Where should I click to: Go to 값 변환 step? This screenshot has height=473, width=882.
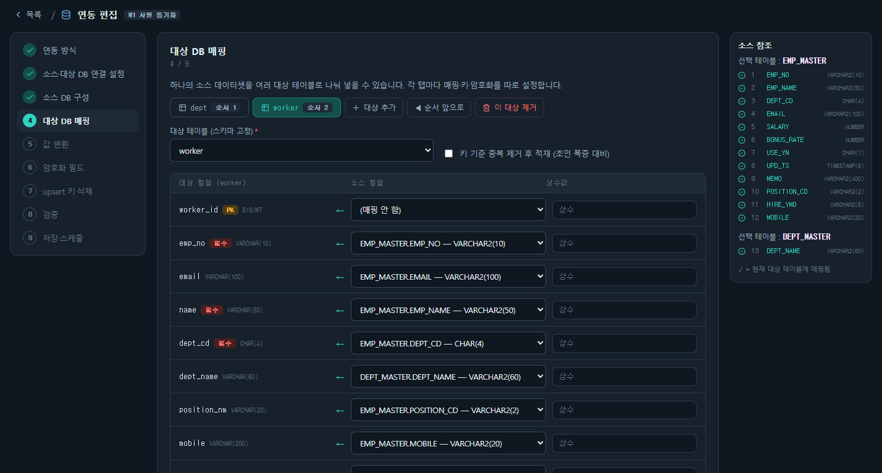click(78, 144)
